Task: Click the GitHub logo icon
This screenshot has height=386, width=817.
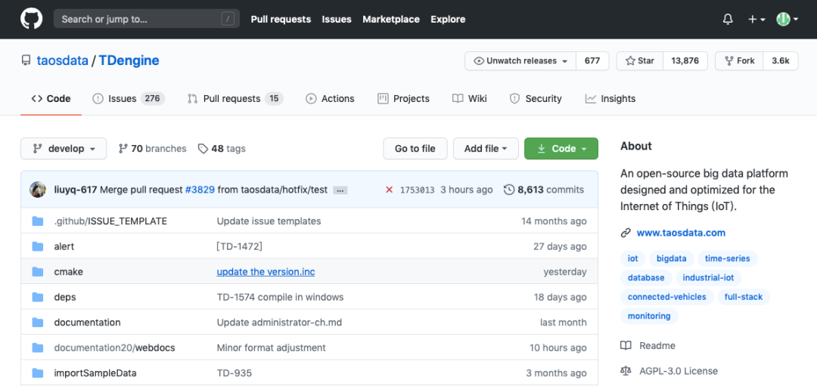Action: click(x=32, y=19)
